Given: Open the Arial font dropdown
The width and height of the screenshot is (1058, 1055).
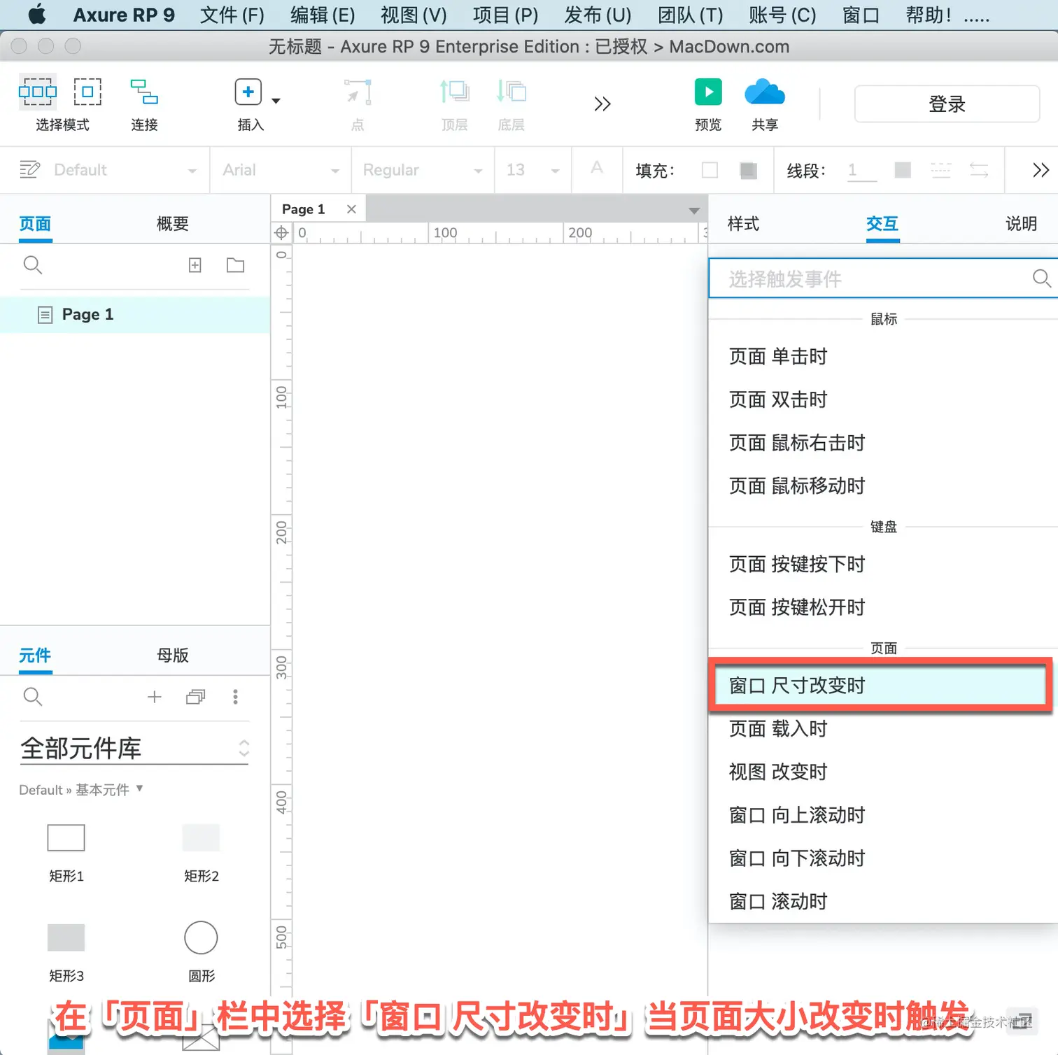Looking at the screenshot, I should (x=281, y=170).
